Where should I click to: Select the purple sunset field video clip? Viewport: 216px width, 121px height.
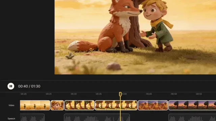tap(153, 105)
